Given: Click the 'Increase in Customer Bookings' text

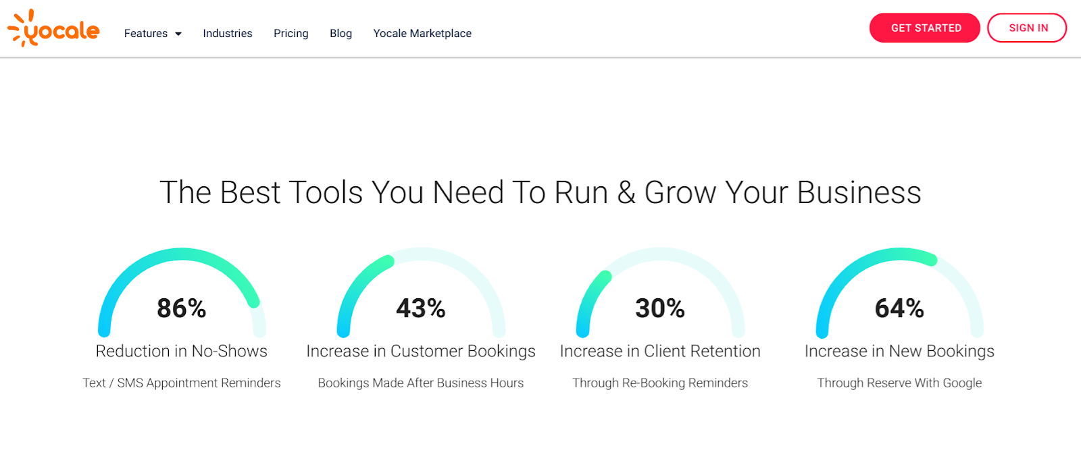Looking at the screenshot, I should pos(421,351).
